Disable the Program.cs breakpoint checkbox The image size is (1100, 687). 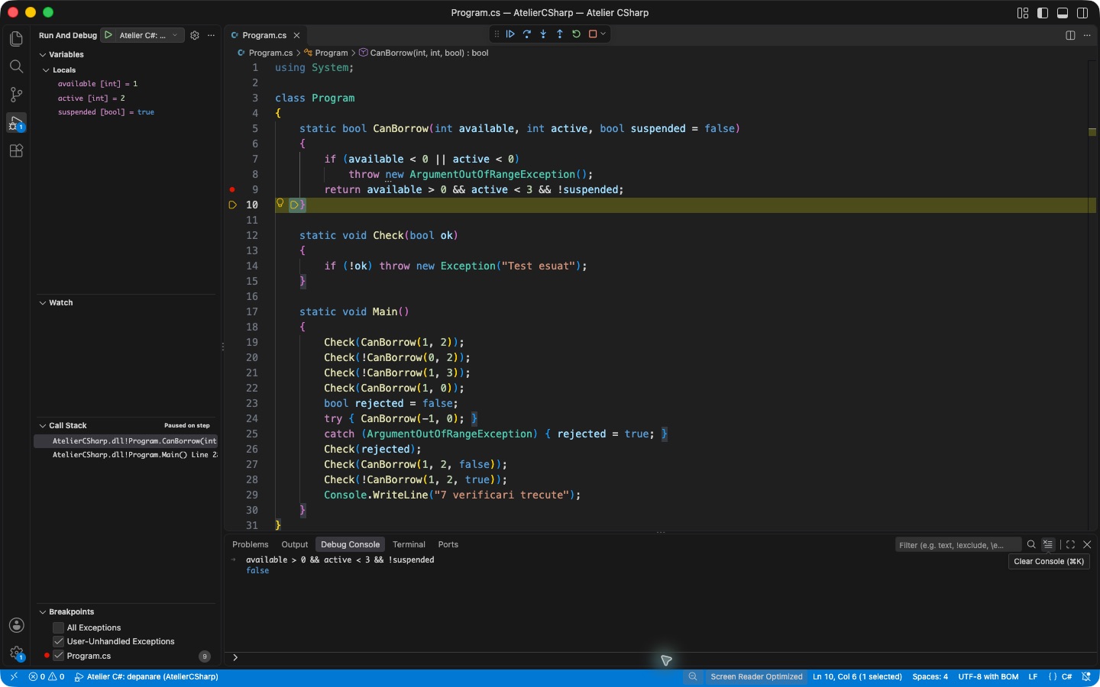[x=58, y=656]
